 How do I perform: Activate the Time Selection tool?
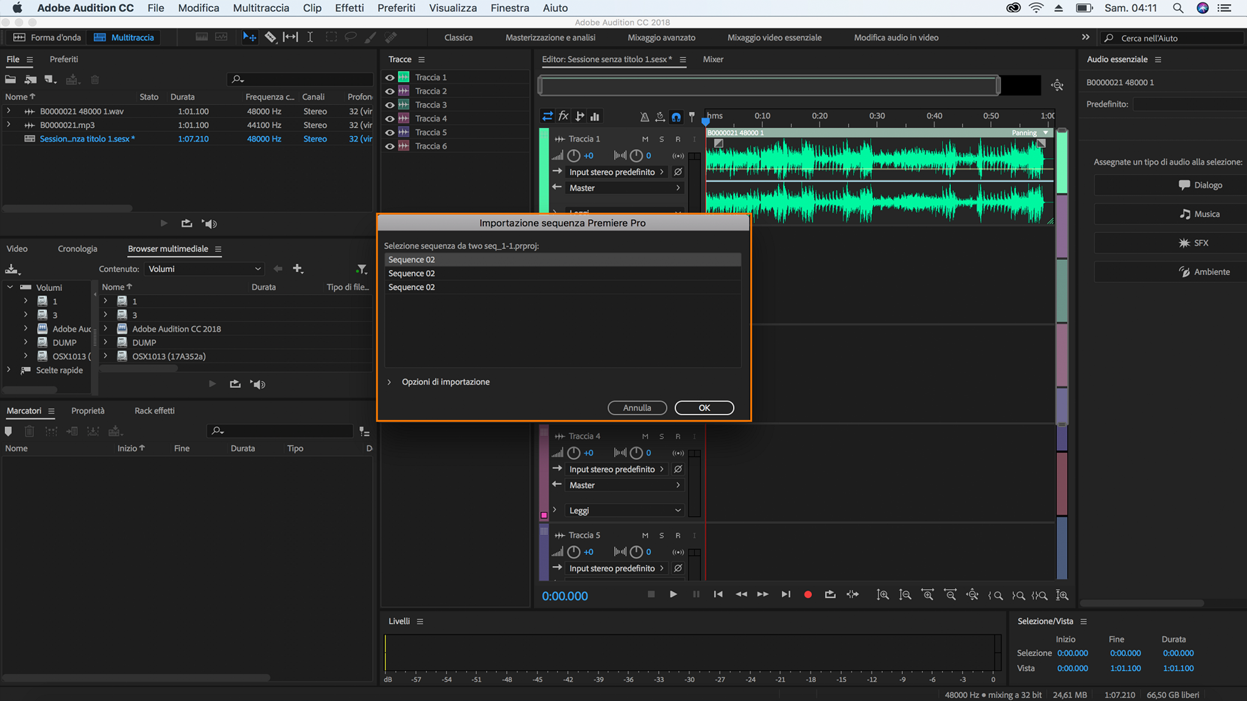point(310,37)
